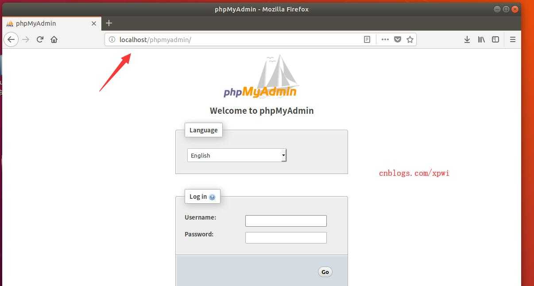Open the downloads panel
The width and height of the screenshot is (534, 286).
point(467,39)
